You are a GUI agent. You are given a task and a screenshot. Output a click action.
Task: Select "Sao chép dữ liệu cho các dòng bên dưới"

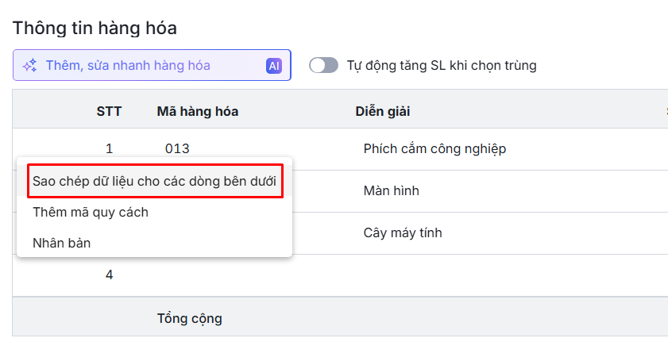(x=155, y=181)
